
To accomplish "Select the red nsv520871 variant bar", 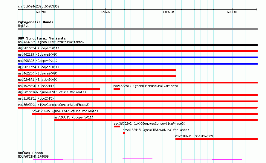I will click(137, 83).
